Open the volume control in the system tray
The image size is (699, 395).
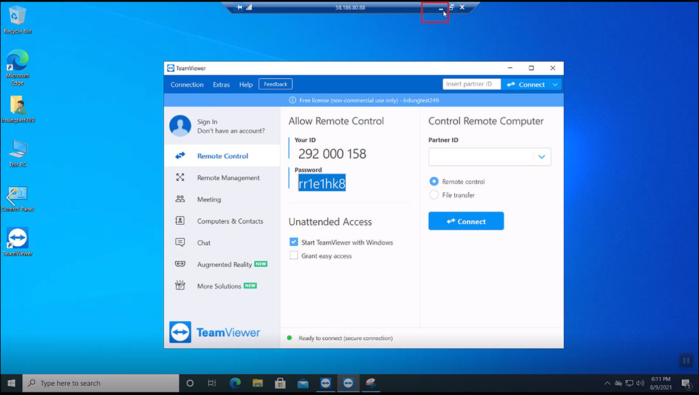(640, 383)
